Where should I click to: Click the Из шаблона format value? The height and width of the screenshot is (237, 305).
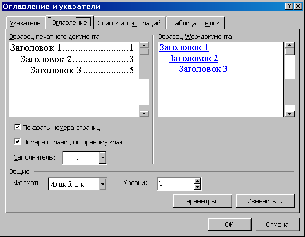(67, 185)
